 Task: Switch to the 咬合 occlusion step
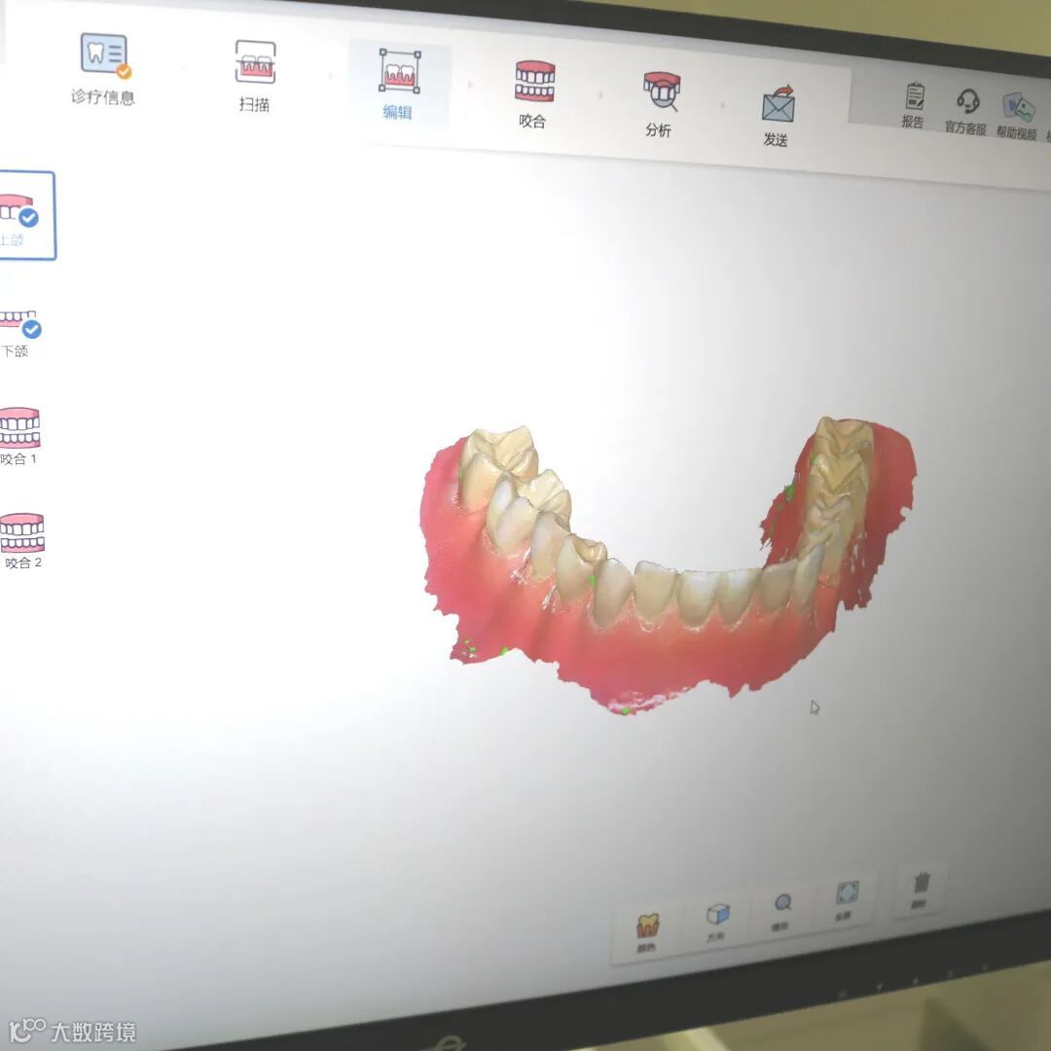(533, 93)
